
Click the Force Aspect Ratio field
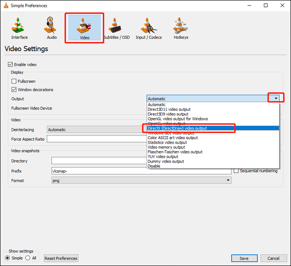pos(97,139)
